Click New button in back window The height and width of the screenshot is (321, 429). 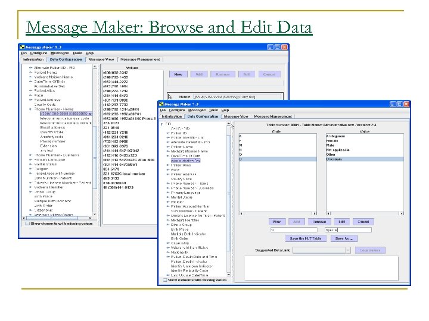178,74
